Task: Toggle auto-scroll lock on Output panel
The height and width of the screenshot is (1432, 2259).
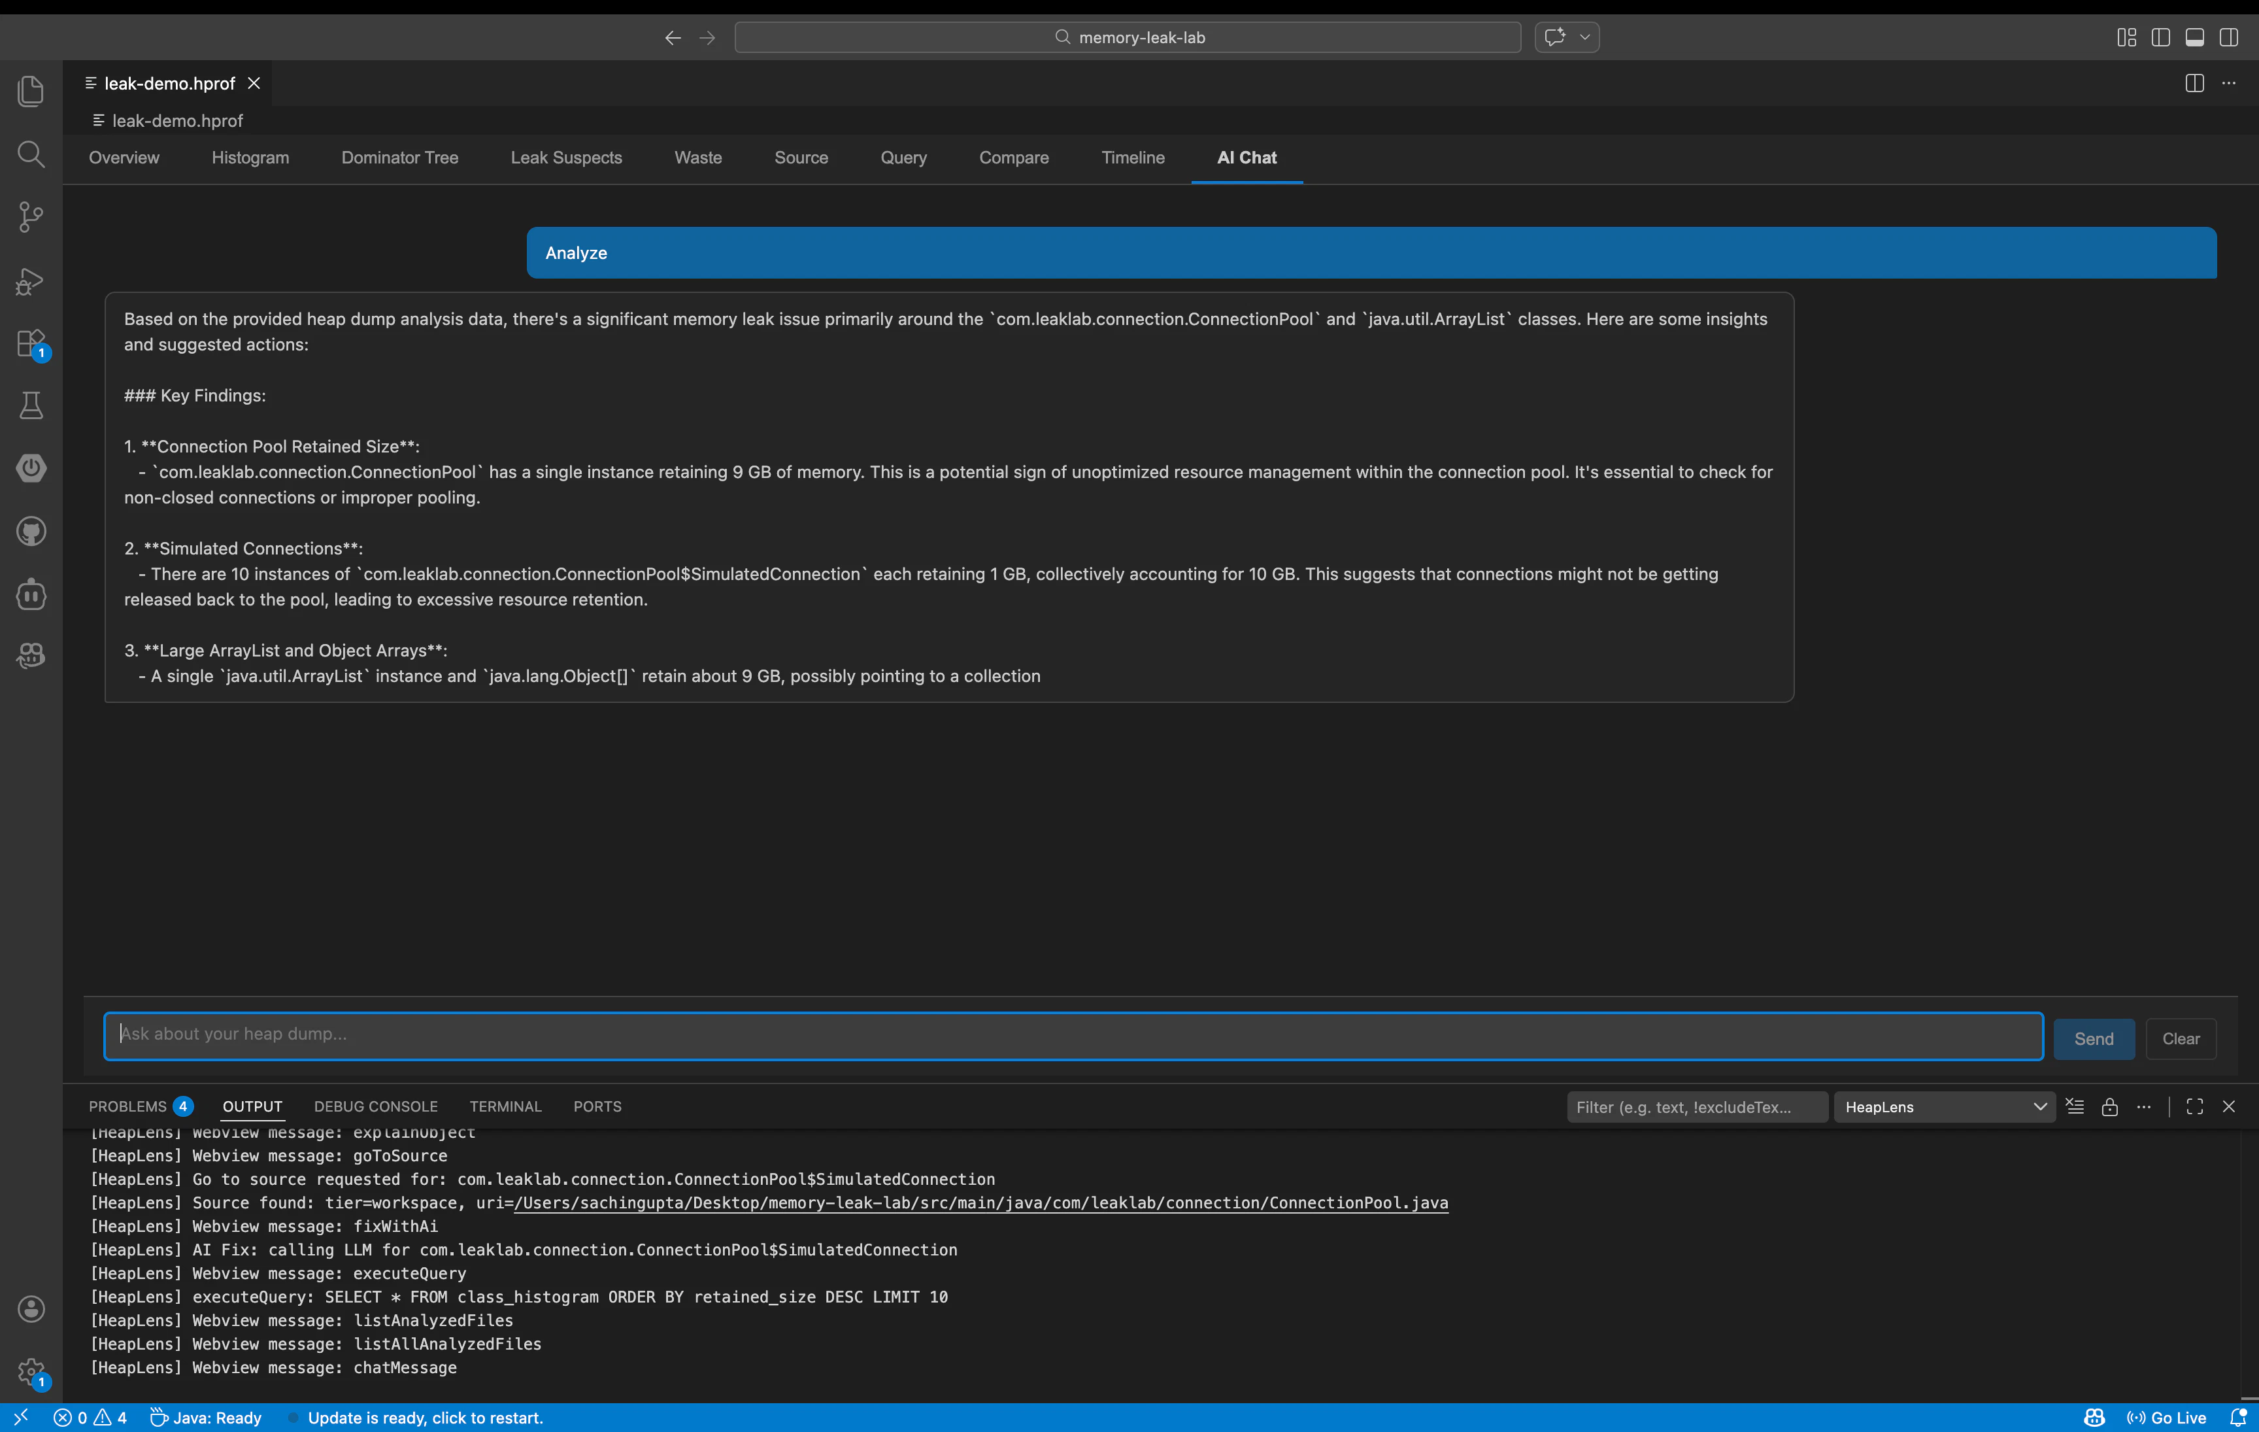Action: click(2110, 1106)
